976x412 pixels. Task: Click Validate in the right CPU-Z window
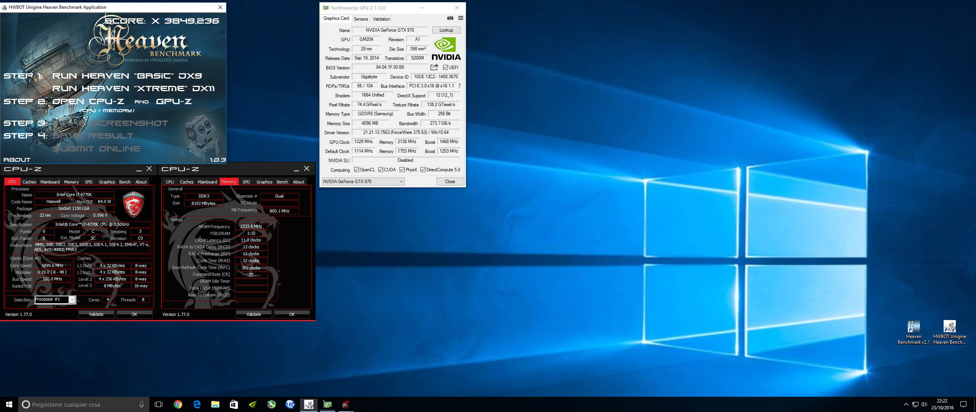pos(254,314)
